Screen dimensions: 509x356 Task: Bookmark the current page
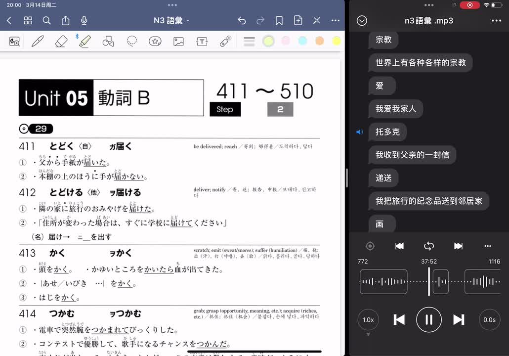pyautogui.click(x=279, y=21)
